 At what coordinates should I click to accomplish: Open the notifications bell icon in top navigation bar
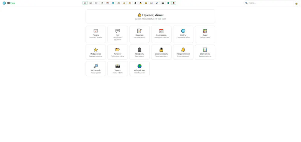tap(146, 3)
